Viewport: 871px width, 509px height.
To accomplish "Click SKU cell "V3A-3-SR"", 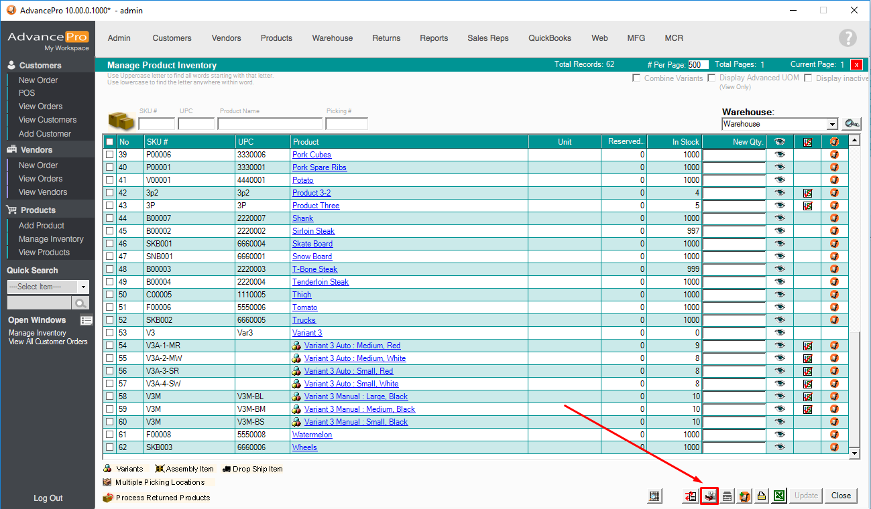I will (162, 371).
